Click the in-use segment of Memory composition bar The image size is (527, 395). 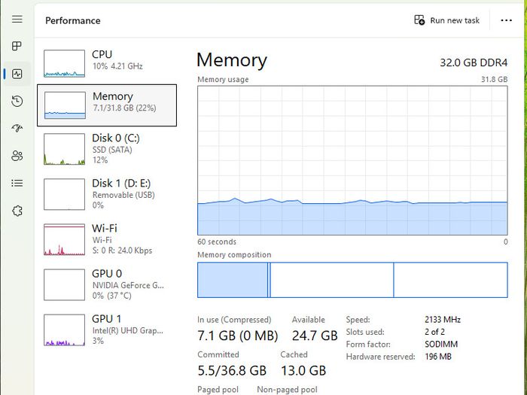tap(232, 280)
